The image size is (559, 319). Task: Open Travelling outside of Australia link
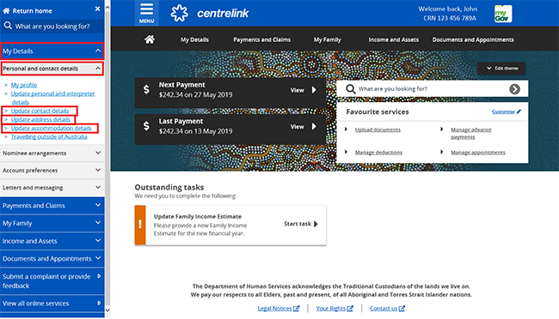49,136
